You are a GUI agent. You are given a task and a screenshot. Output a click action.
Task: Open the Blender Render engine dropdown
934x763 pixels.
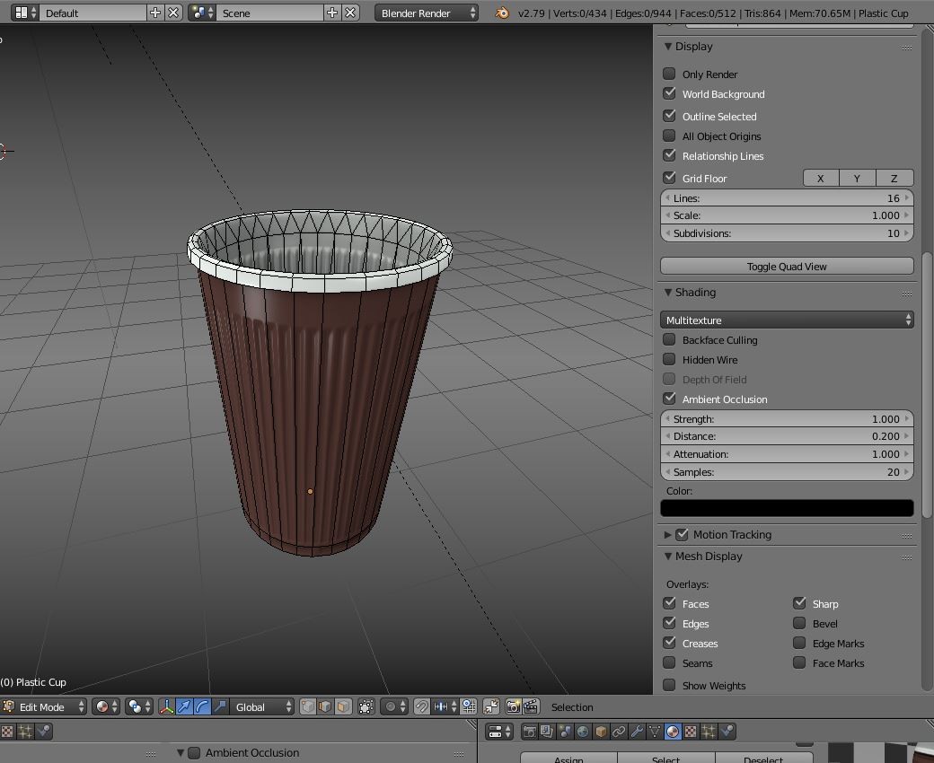tap(426, 13)
